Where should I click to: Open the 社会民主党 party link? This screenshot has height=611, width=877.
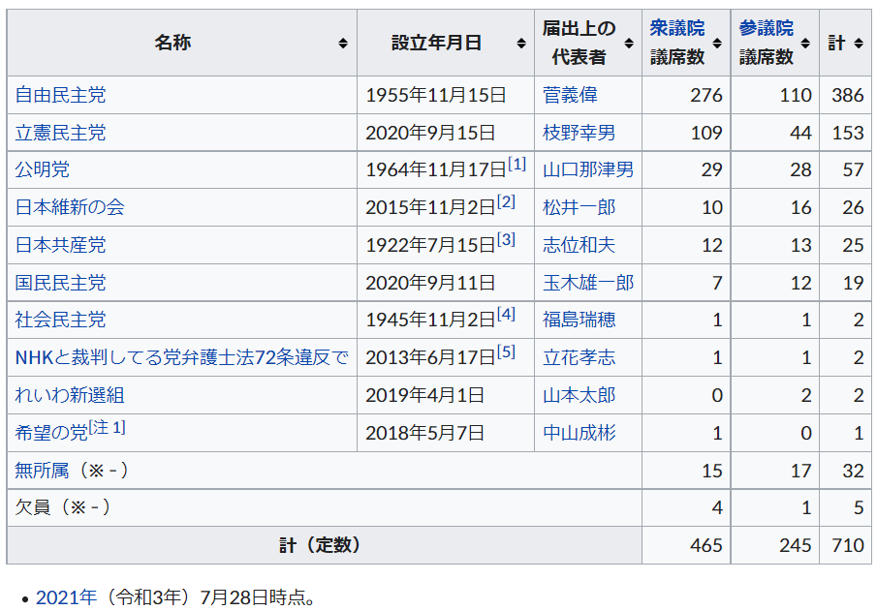click(60, 320)
